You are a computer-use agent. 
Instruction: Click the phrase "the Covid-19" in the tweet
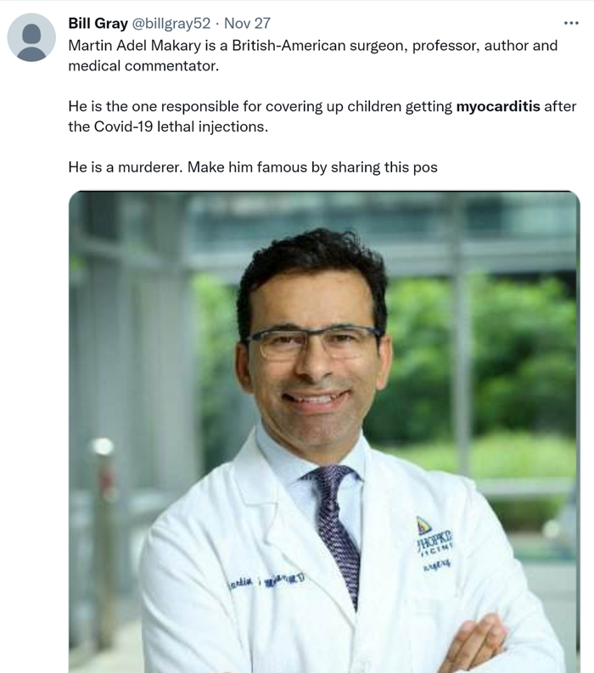(x=110, y=126)
